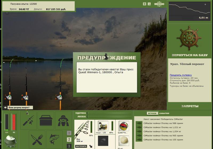Select rod slot 3
Viewport: 213px width, 149px height.
coord(69,146)
